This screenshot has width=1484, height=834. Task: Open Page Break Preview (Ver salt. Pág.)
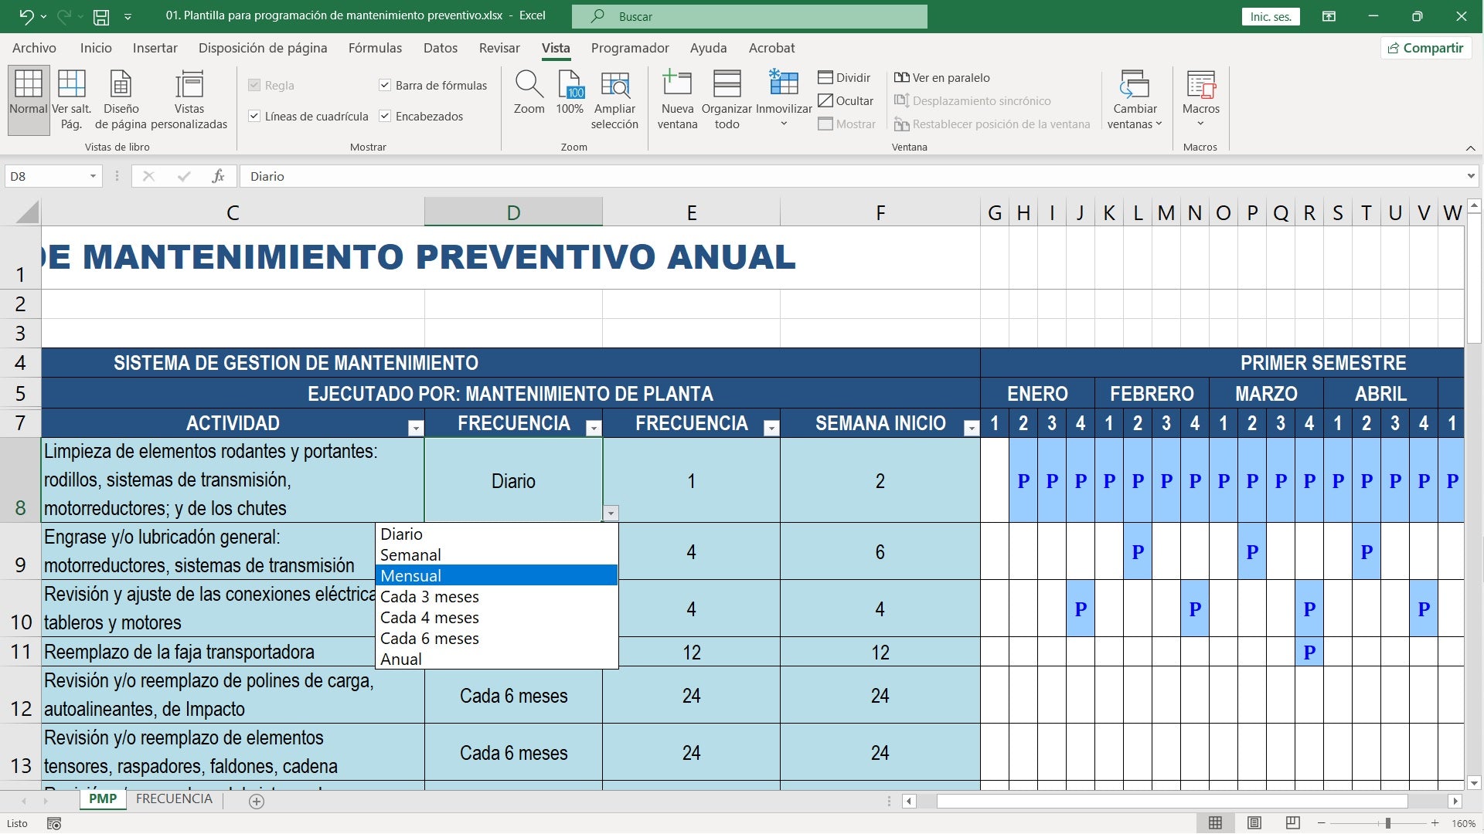pos(71,99)
